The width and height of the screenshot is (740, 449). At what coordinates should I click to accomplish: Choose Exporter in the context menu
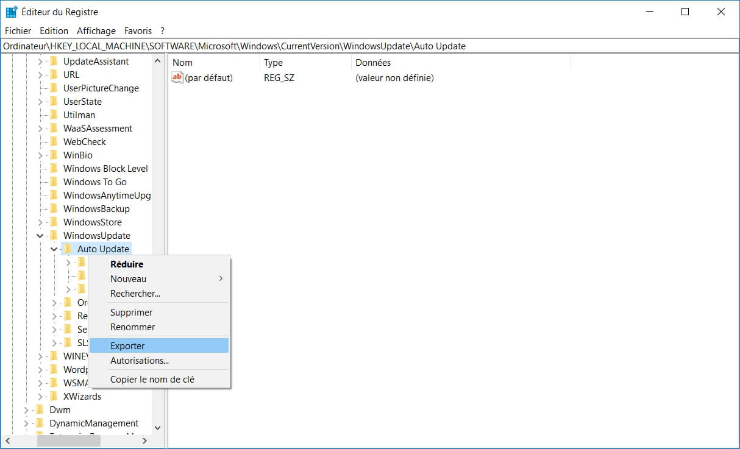point(159,345)
